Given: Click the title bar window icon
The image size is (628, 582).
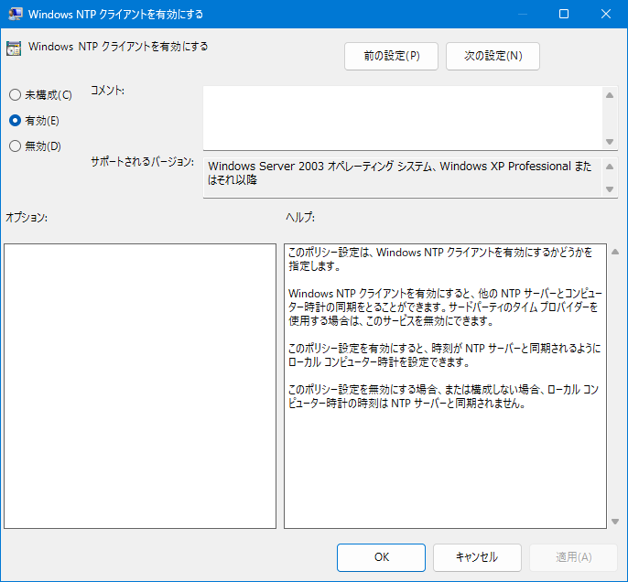Looking at the screenshot, I should coord(16,14).
